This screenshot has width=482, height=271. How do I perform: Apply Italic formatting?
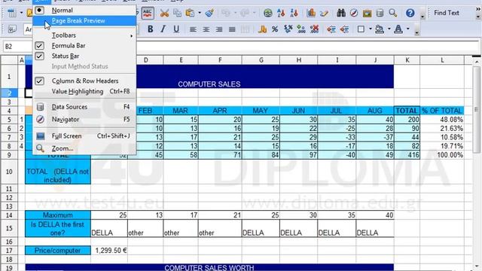click(163, 29)
